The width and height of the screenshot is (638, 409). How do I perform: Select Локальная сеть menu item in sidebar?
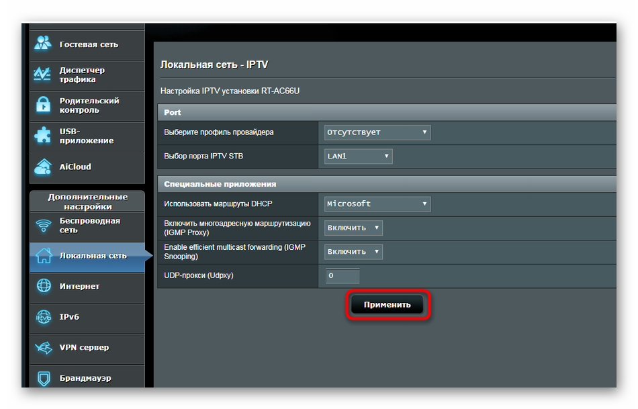click(x=93, y=256)
